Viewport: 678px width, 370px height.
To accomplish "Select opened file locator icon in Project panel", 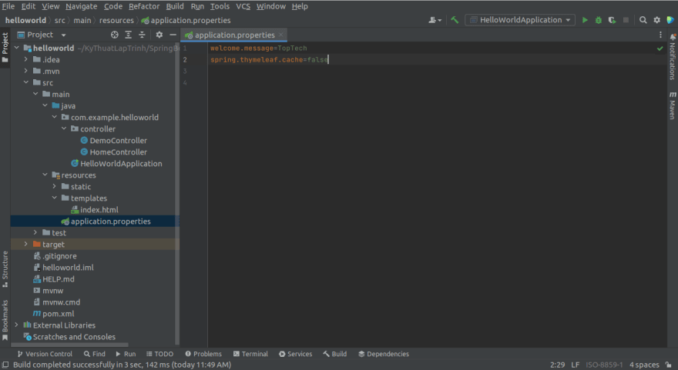I will tap(115, 35).
